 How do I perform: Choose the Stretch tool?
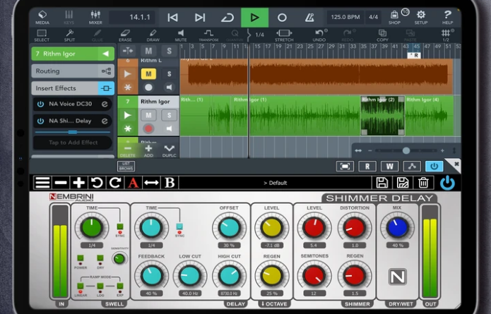click(x=284, y=35)
